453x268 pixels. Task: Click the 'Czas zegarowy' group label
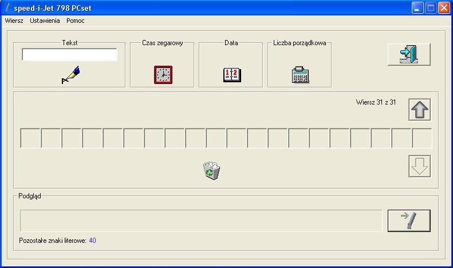point(163,43)
